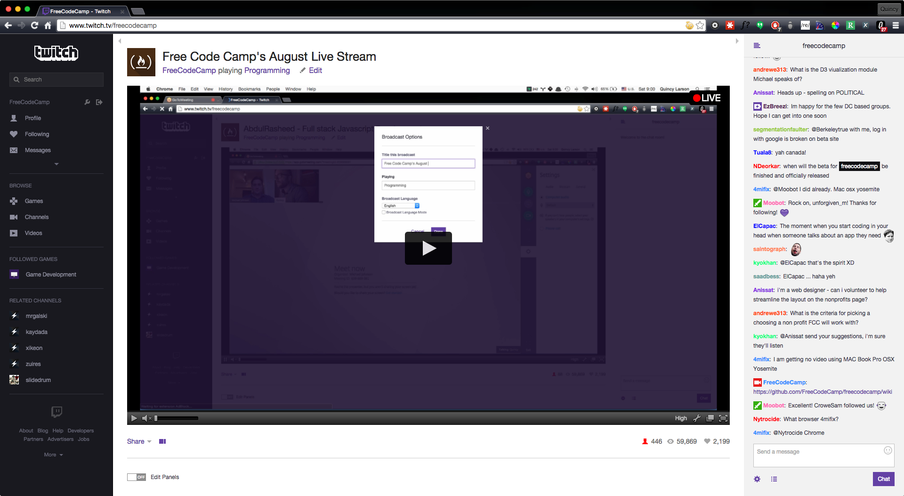Open Messages in the sidebar
904x496 pixels.
click(38, 150)
